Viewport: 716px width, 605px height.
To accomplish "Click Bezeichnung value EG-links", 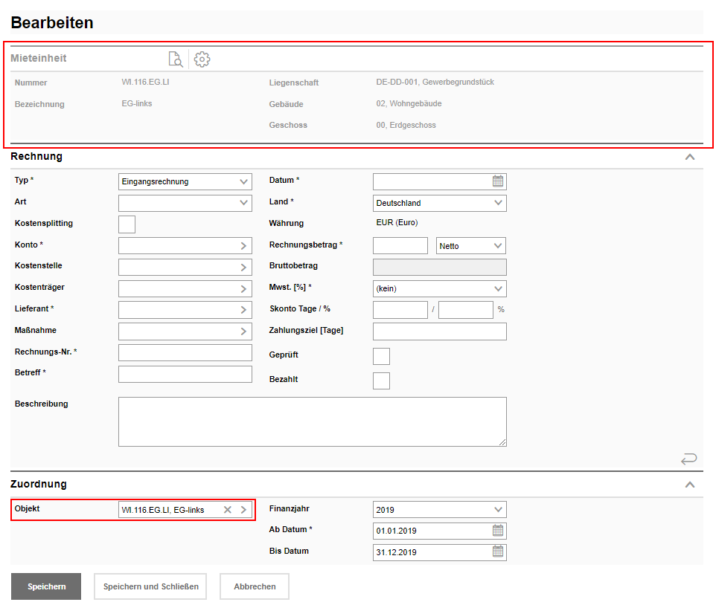I will 136,103.
